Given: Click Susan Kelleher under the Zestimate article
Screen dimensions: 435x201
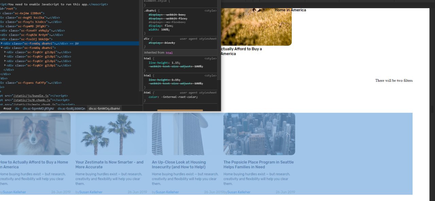Looking at the screenshot, I should (91, 192).
